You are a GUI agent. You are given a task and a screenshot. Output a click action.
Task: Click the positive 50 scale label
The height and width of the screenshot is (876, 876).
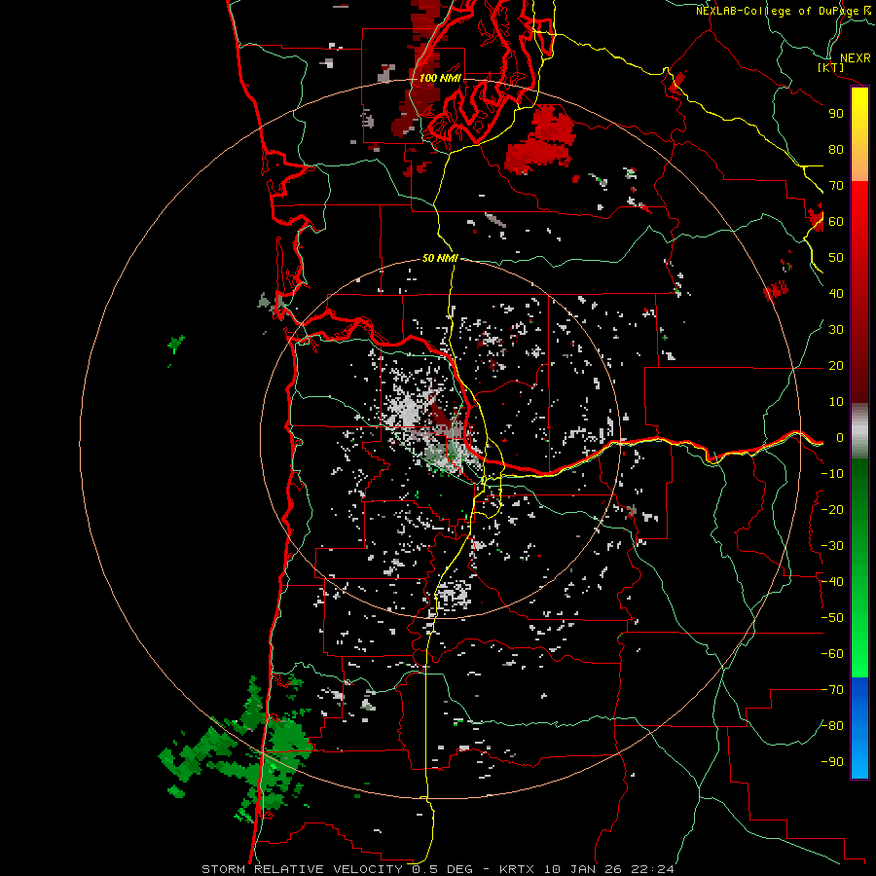tap(836, 258)
